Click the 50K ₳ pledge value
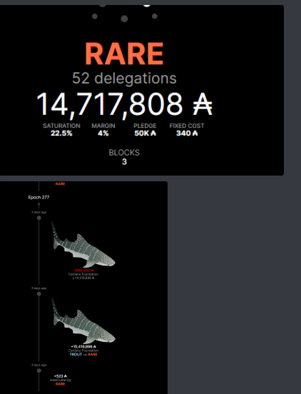The width and height of the screenshot is (301, 394). click(145, 133)
